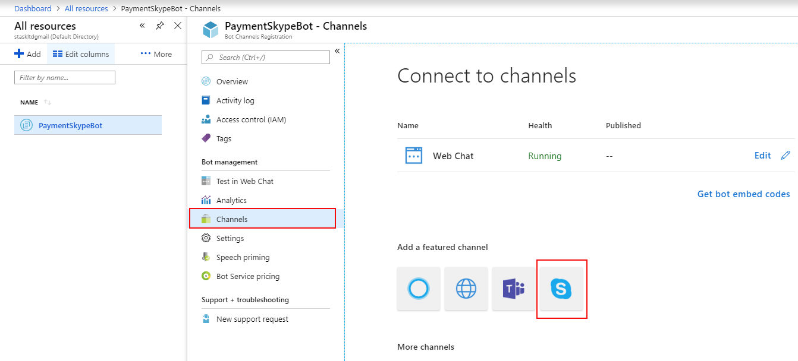798x361 pixels.
Task: Collapse the bot resource menu
Action: 337,51
